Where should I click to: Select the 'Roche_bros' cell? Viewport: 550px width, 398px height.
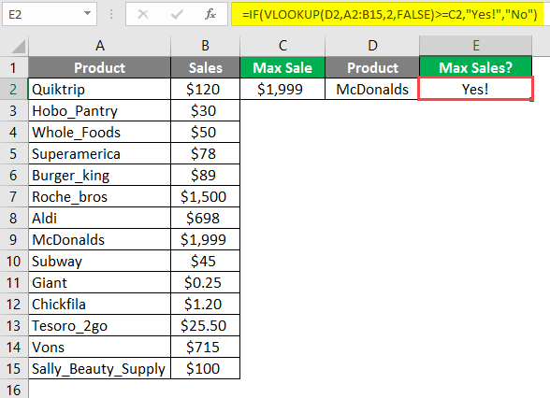coord(99,196)
